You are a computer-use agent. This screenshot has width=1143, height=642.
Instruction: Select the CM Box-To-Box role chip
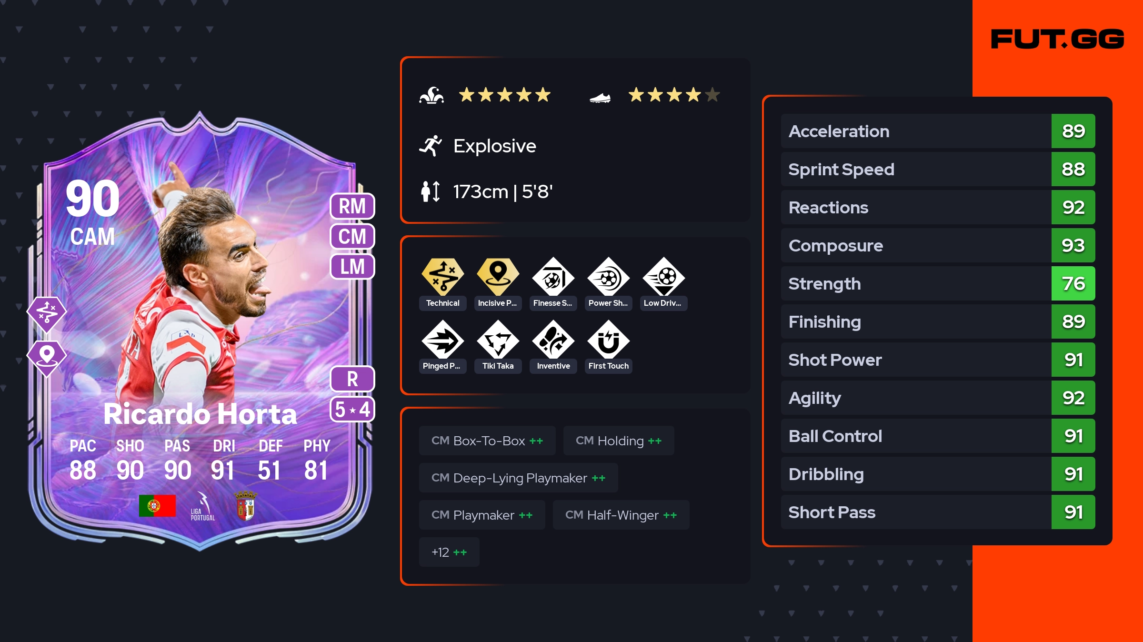coord(487,441)
